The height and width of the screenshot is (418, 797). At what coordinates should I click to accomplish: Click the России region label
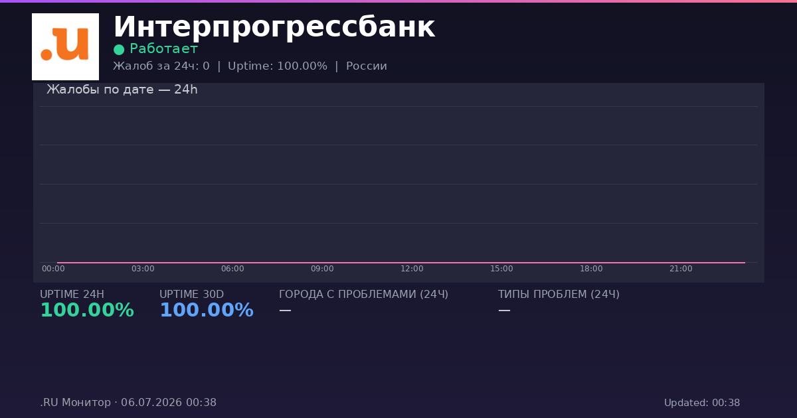[x=367, y=66]
